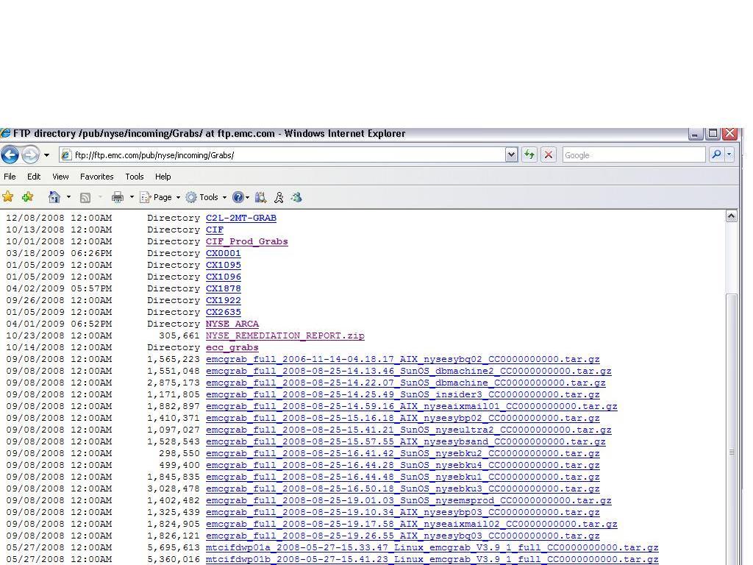Open the CX0001 directory

(224, 253)
